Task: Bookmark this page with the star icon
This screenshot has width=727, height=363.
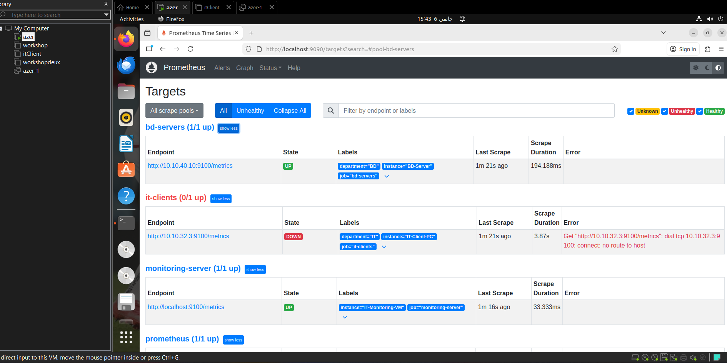Action: [615, 49]
